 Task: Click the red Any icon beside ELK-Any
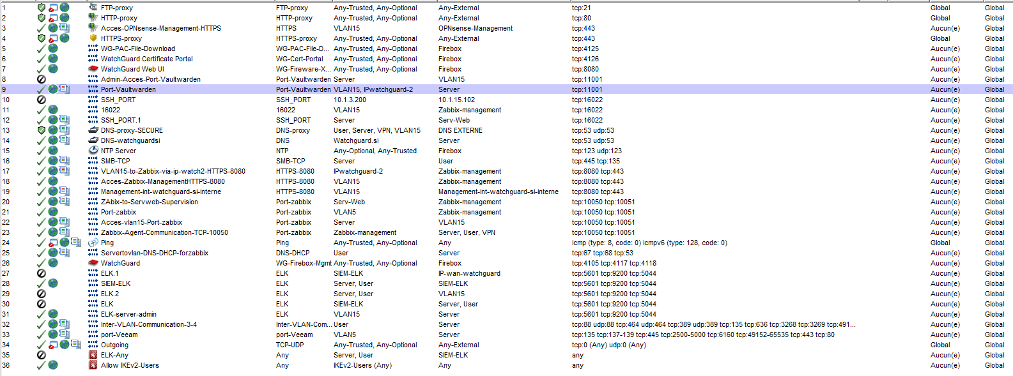pyautogui.click(x=93, y=355)
